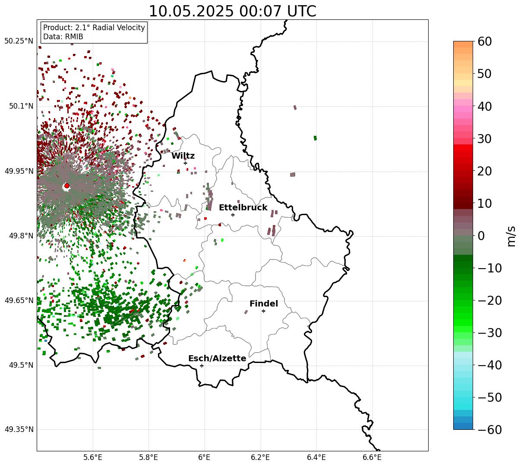Click the Ettelbruck station cross marker

tap(233, 215)
